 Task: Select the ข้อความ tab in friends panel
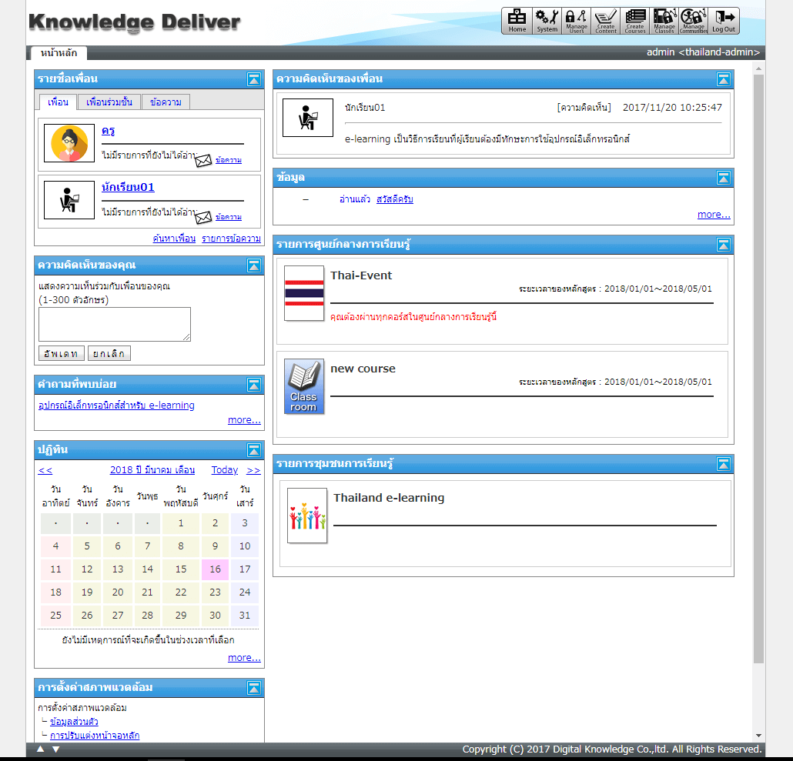tap(166, 102)
